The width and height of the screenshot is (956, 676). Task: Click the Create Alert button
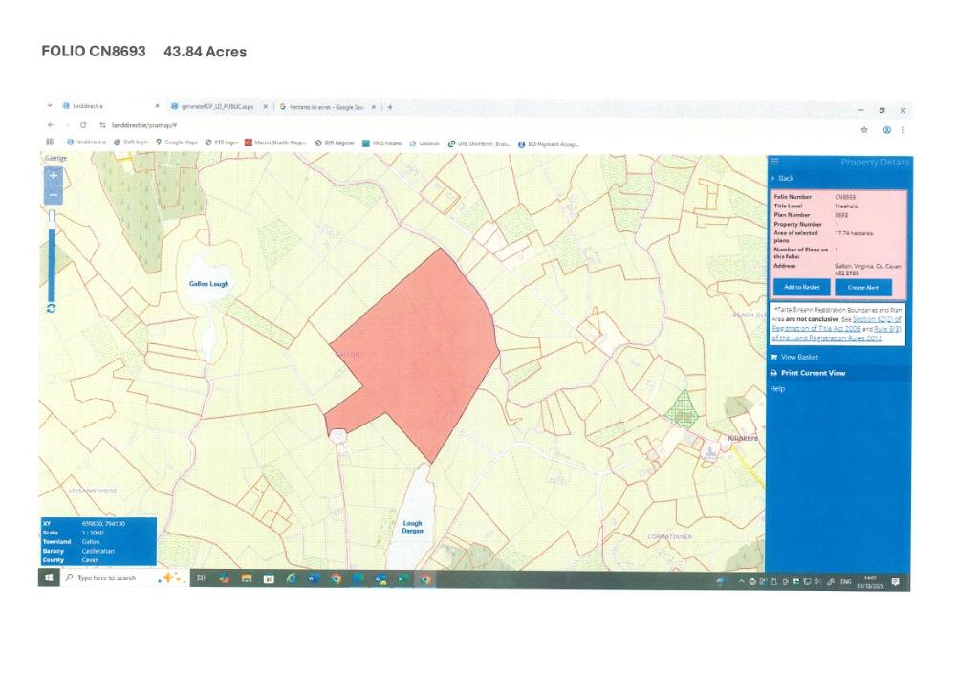[862, 287]
